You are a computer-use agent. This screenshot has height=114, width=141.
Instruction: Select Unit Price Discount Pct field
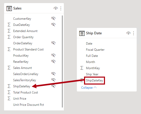29,105
